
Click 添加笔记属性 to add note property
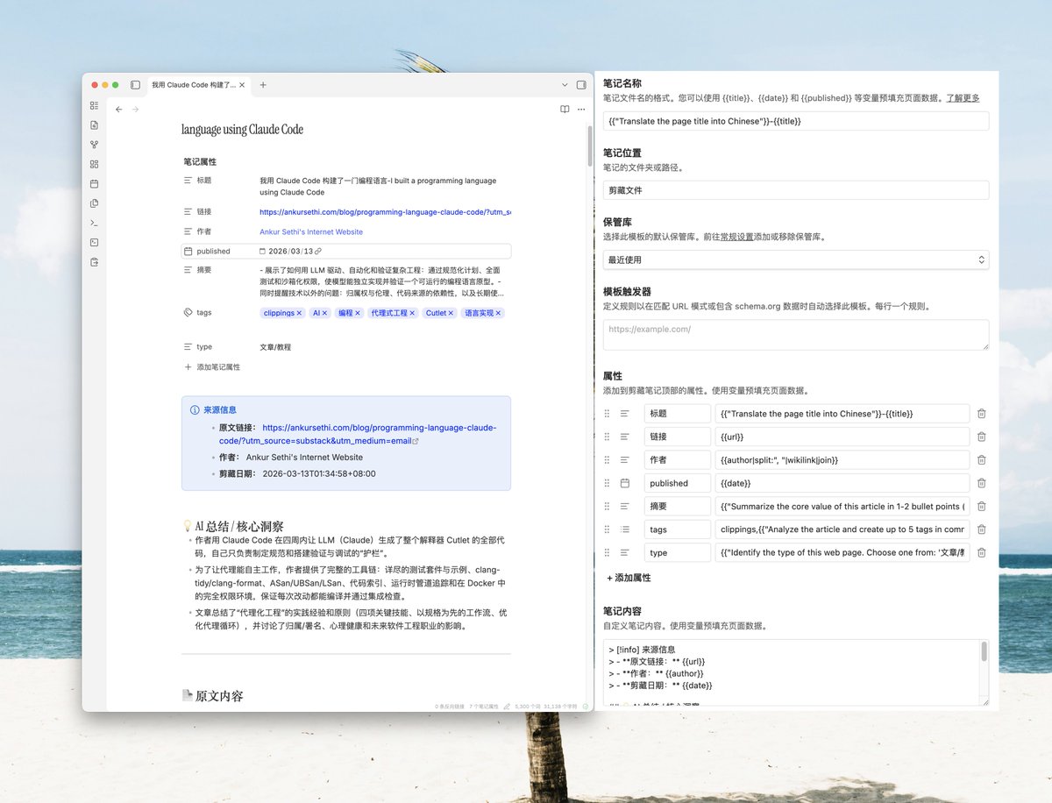point(211,367)
